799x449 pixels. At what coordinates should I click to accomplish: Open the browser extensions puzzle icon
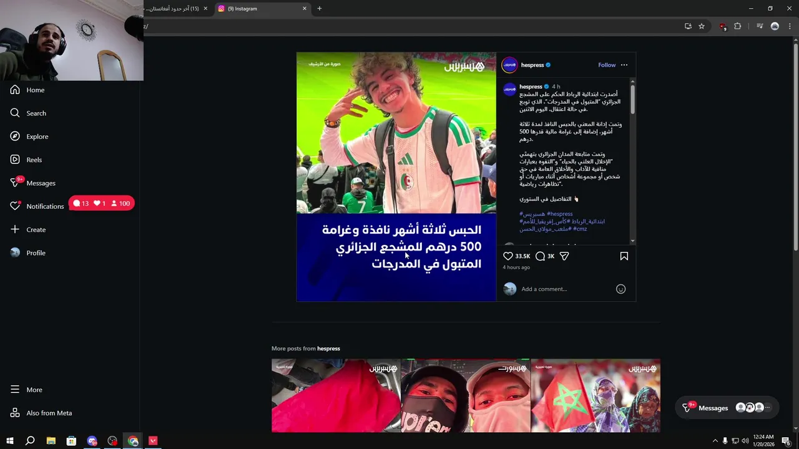tap(738, 26)
